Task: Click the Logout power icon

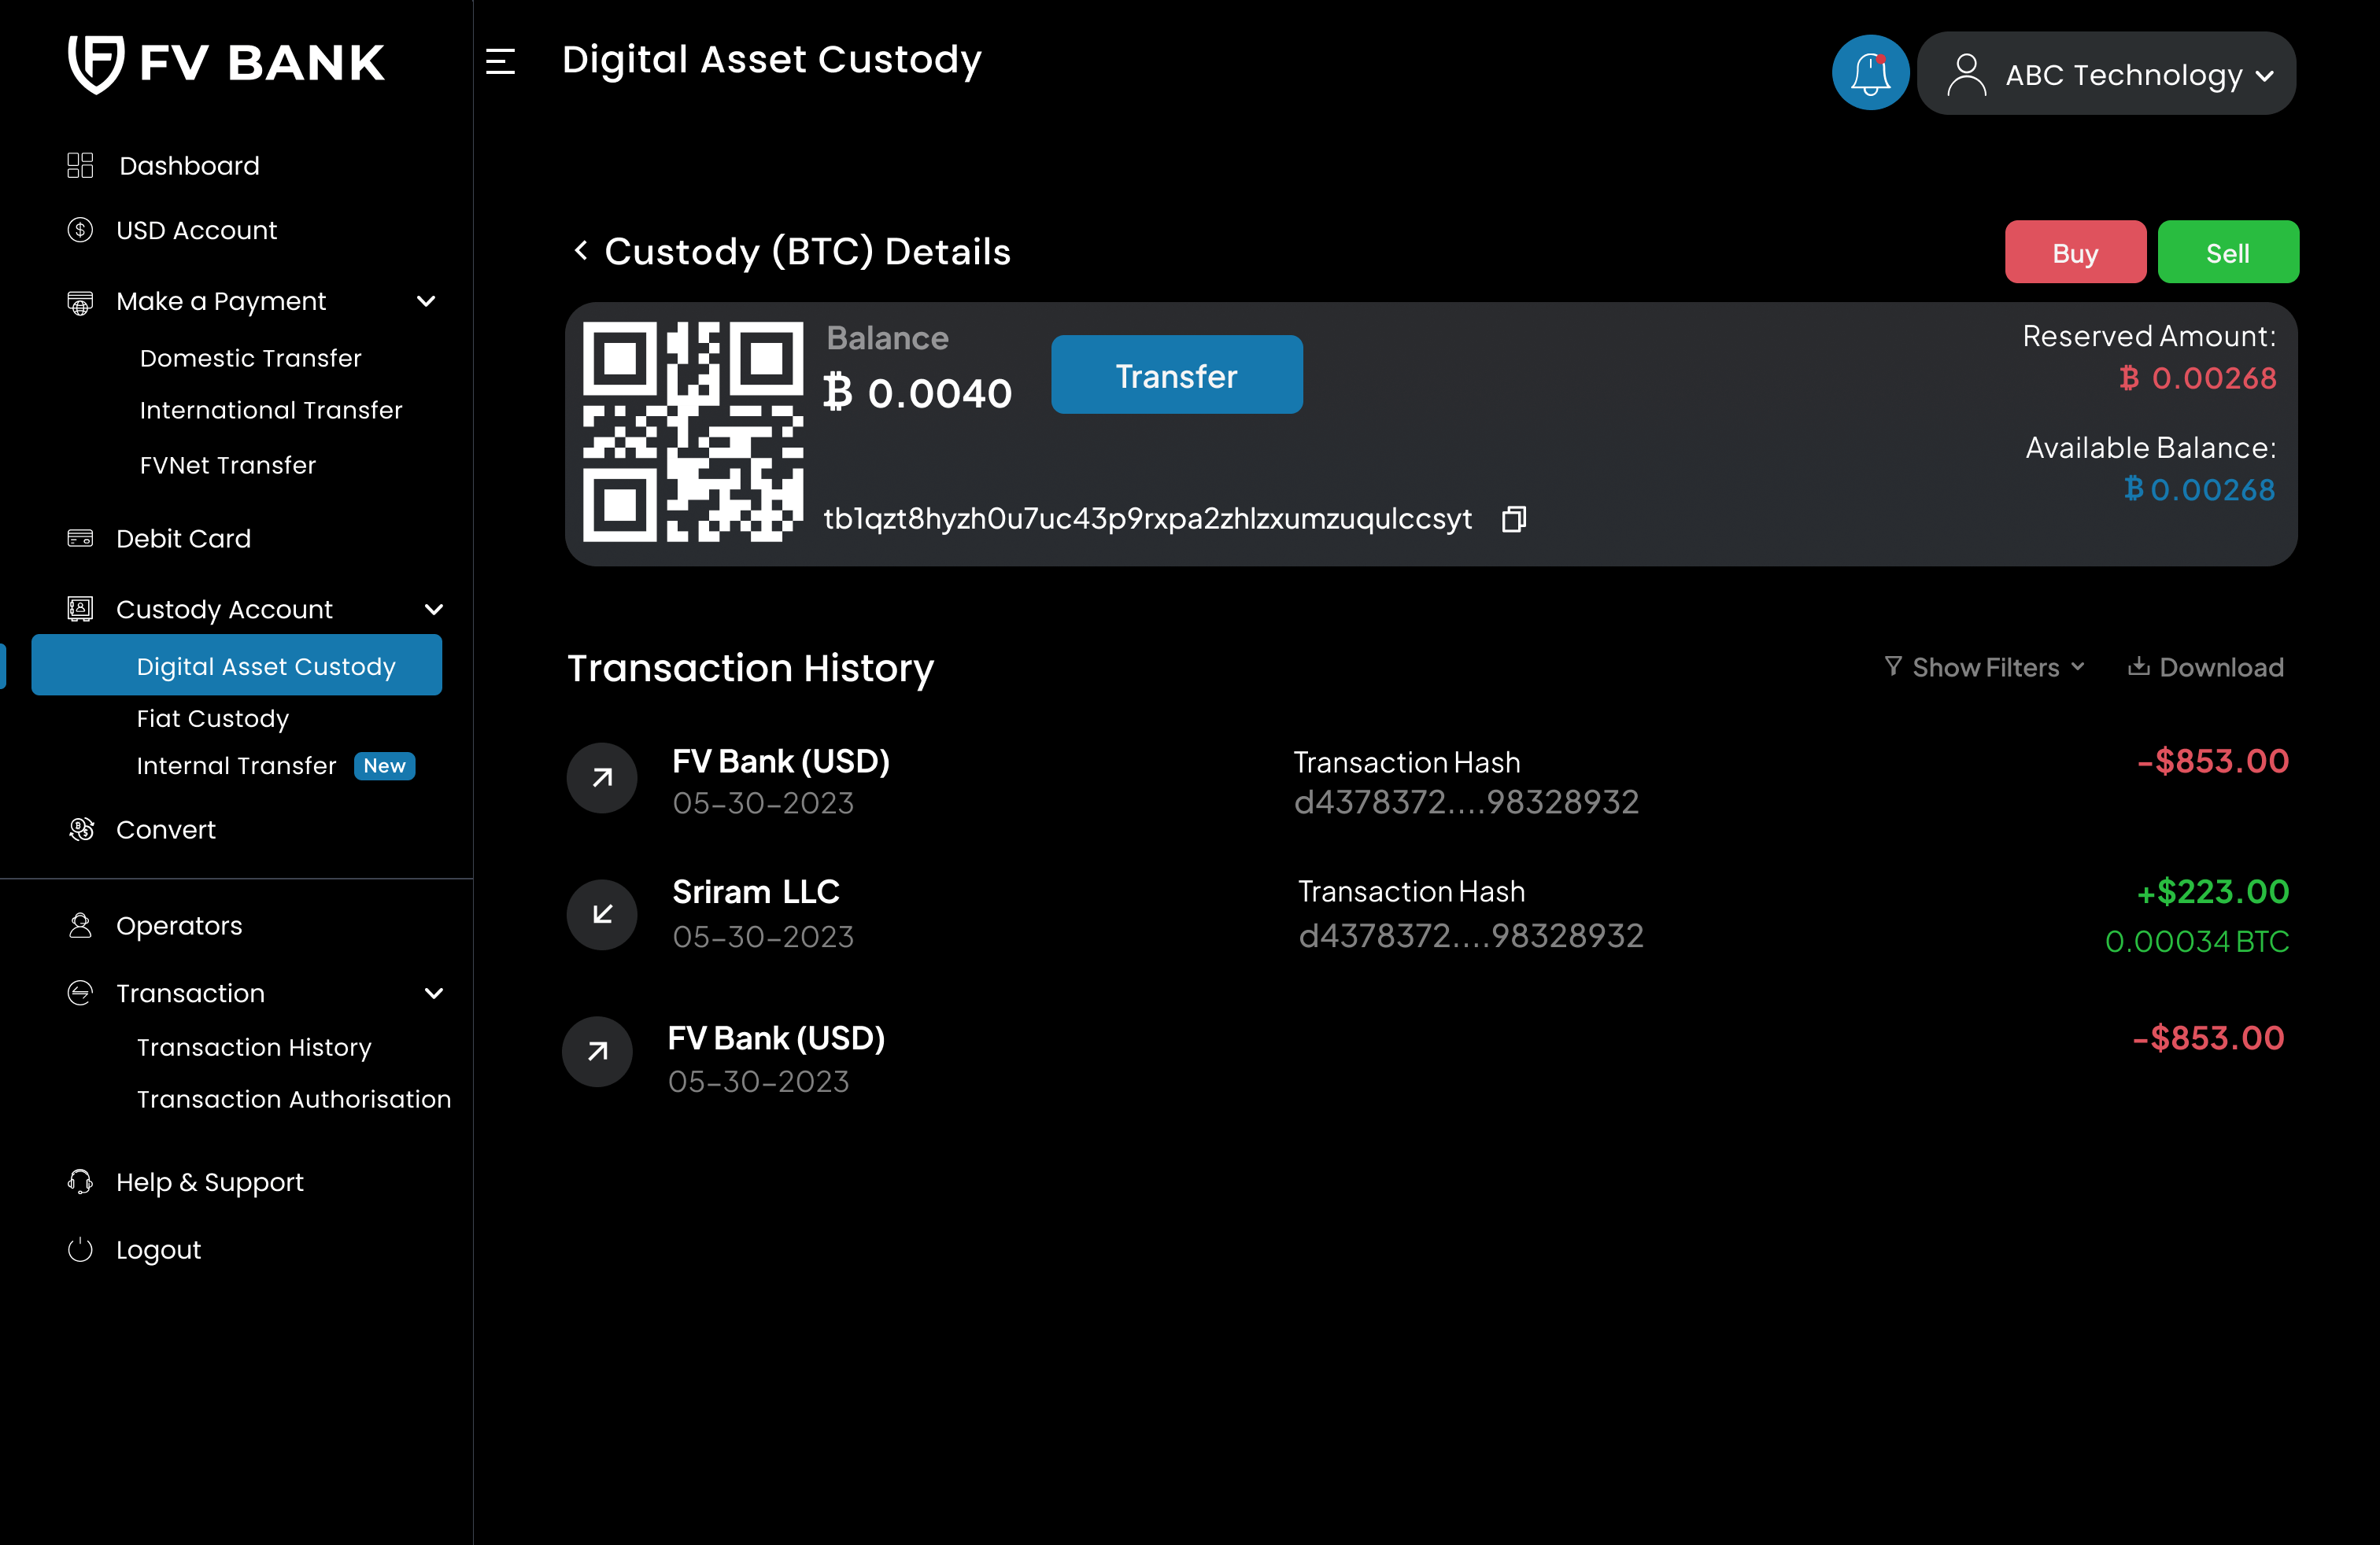Action: [80, 1250]
